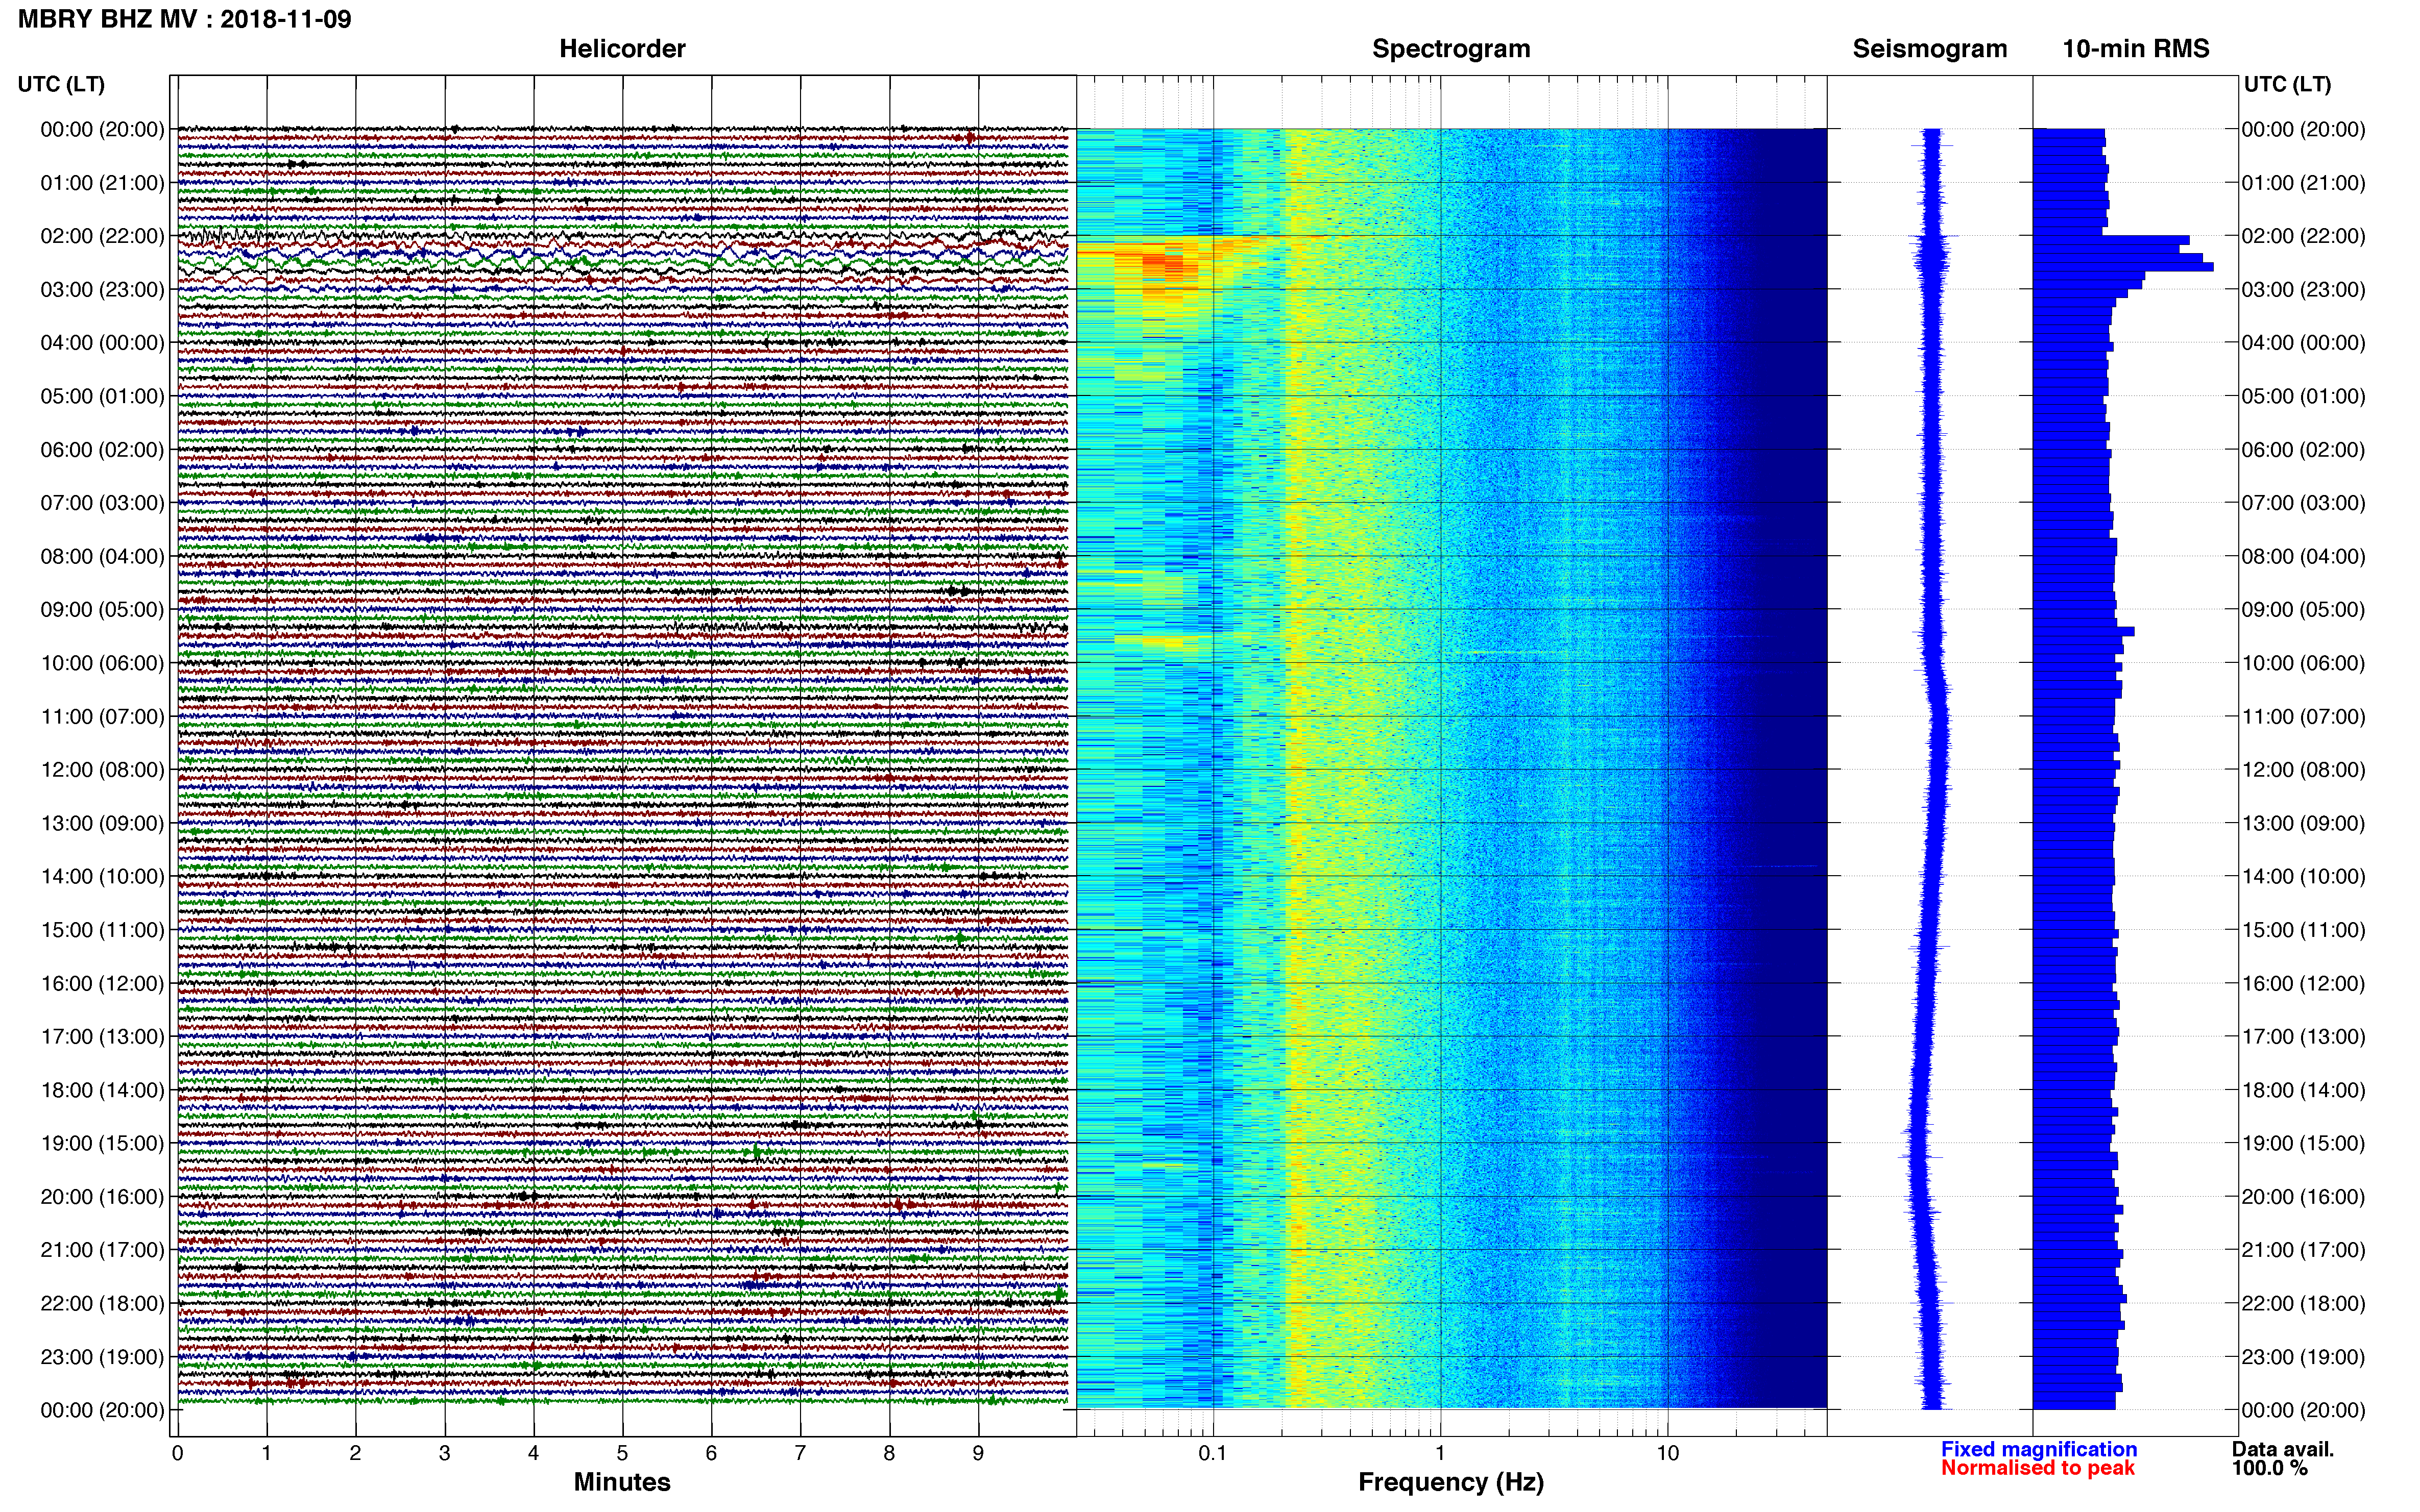This screenshot has height=1512, width=2420.
Task: Click the Fixed magnification legend text
Action: (x=2039, y=1449)
